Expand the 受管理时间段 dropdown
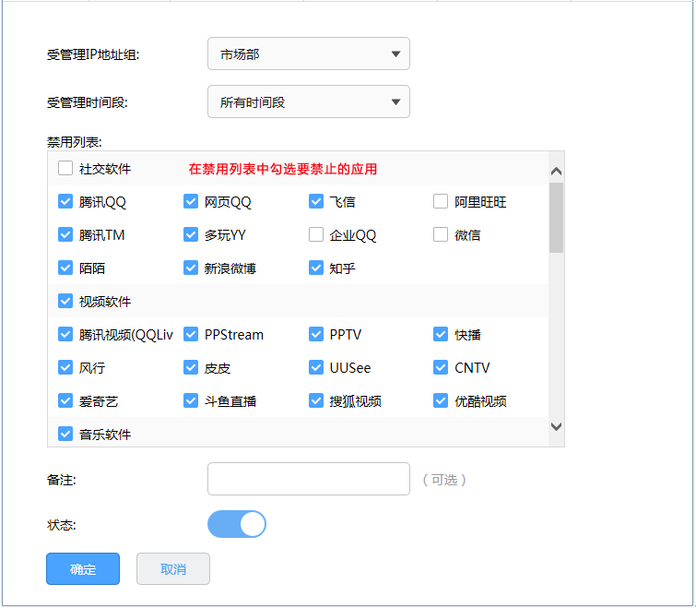 309,101
